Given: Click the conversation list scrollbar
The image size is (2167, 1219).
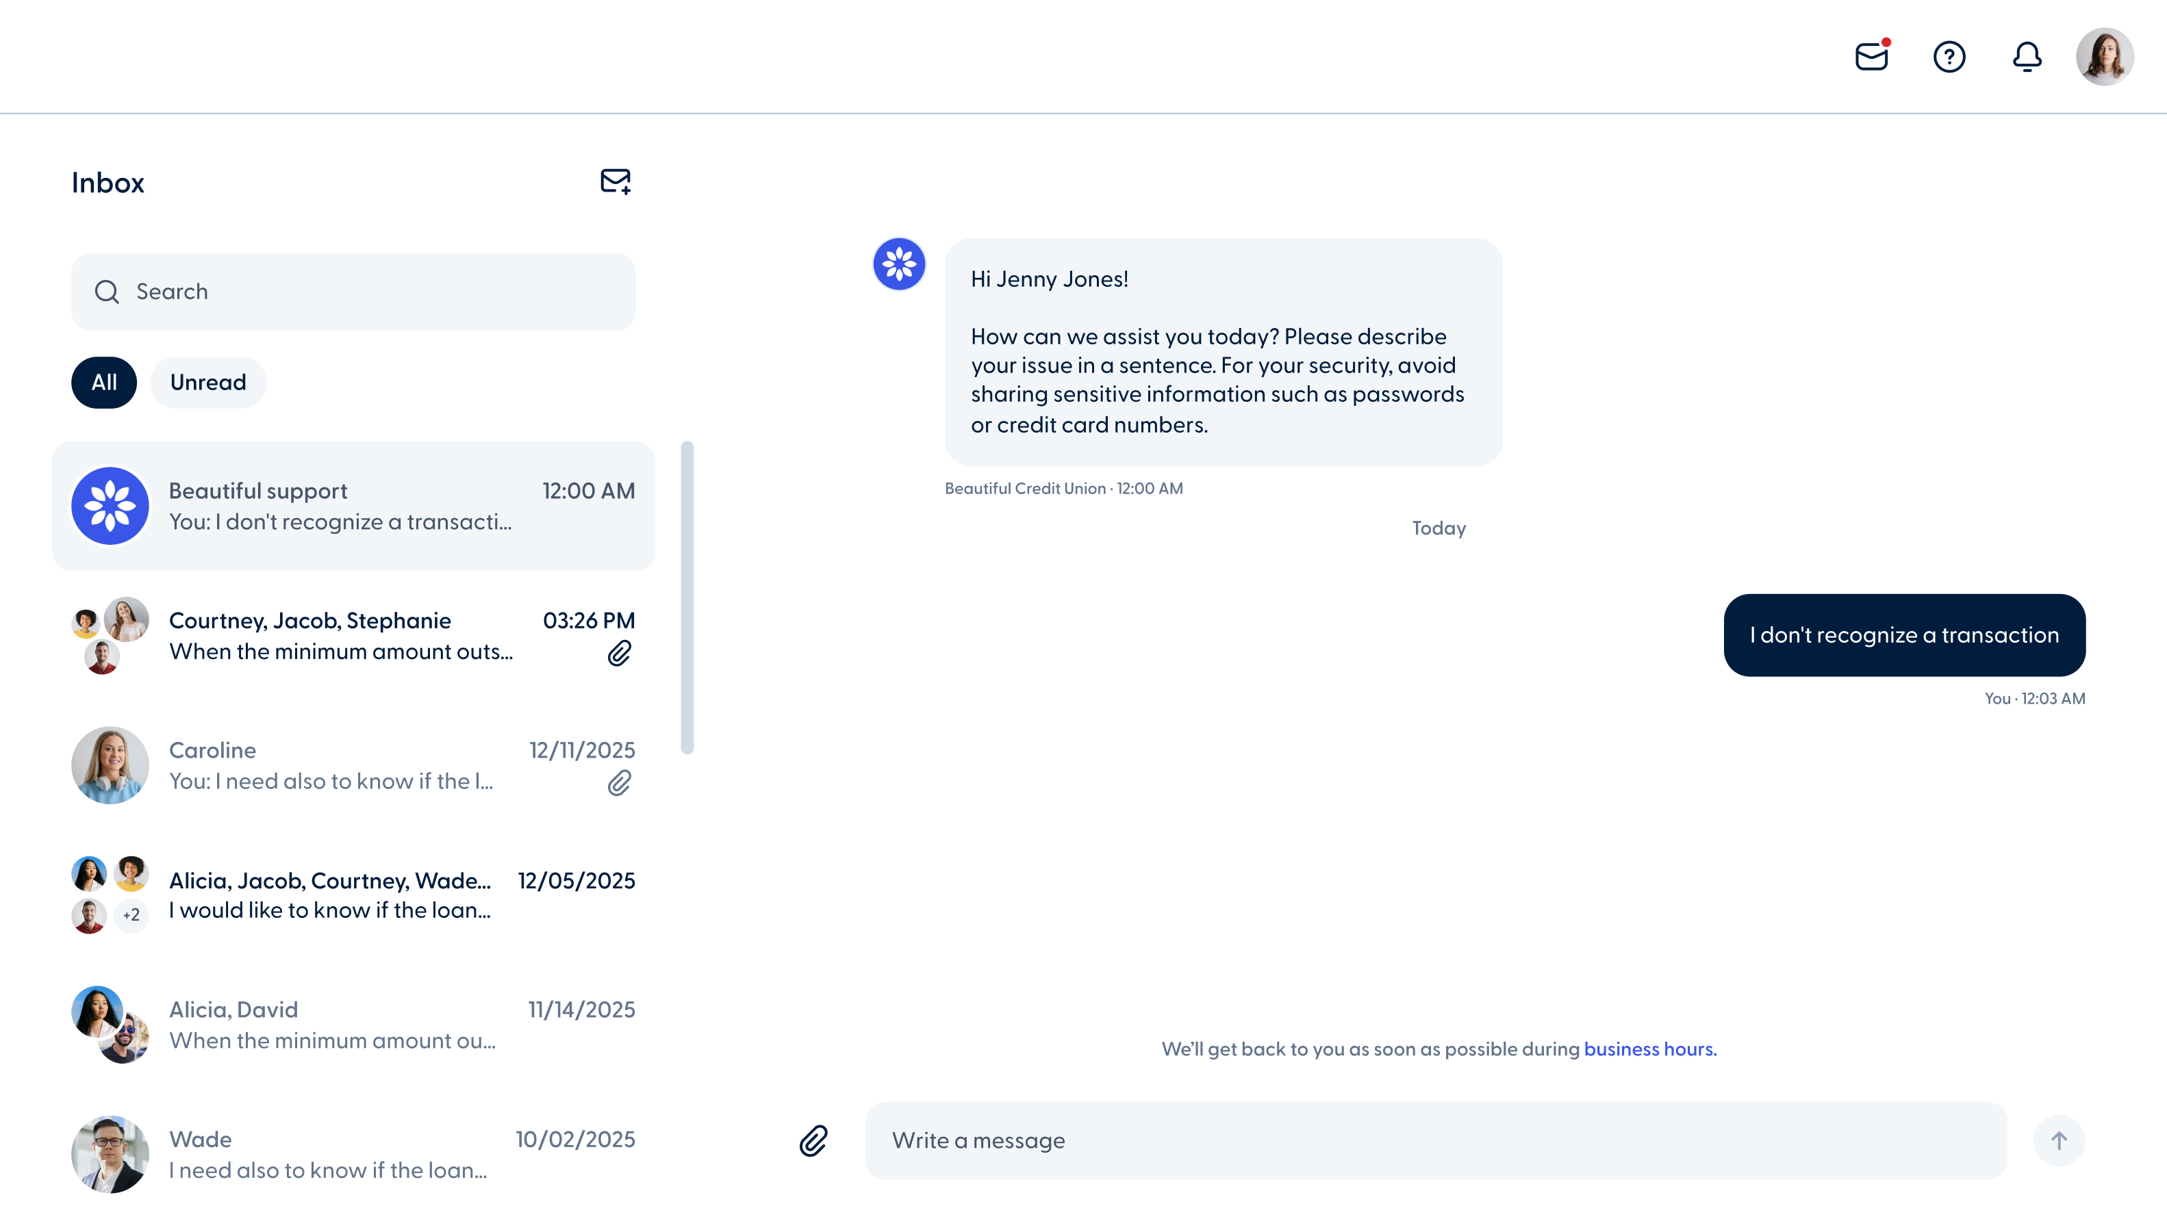Looking at the screenshot, I should tap(688, 597).
